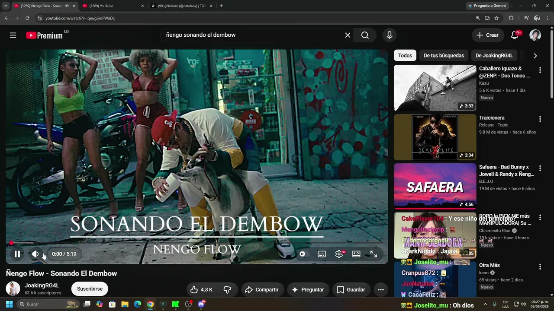Mute the video volume
Viewport: 554px width, 311px height.
tap(35, 254)
